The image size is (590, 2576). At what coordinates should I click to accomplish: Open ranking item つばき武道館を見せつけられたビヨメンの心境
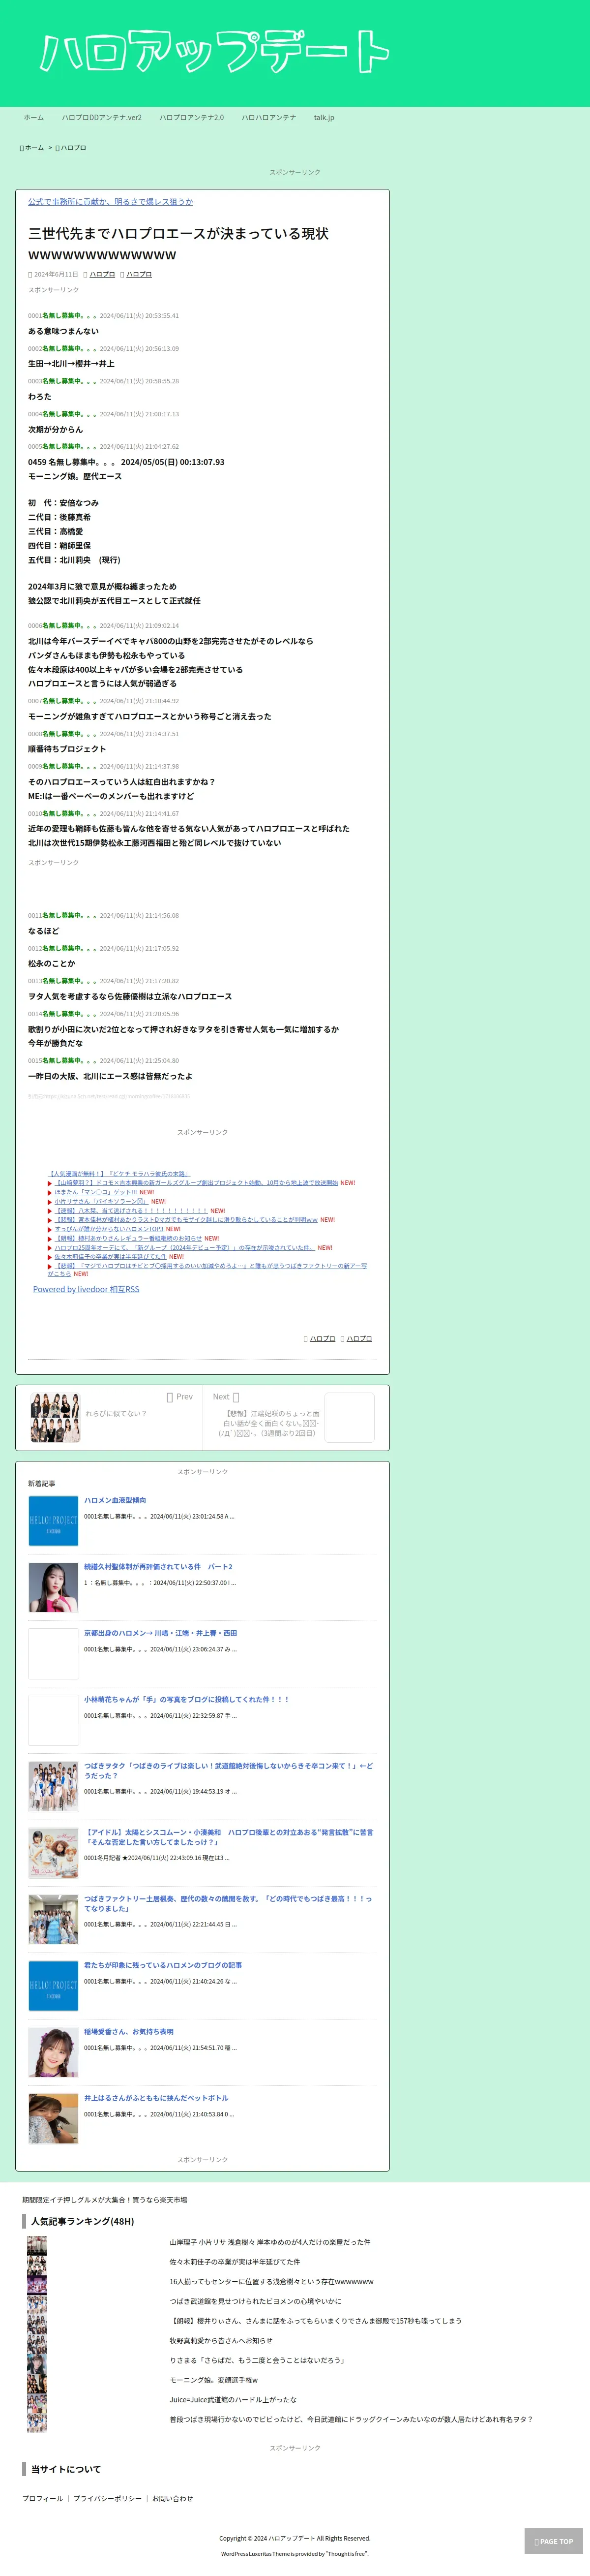[x=255, y=2301]
